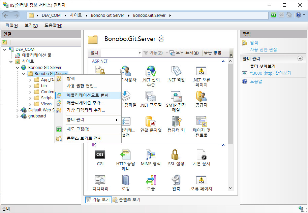Click the connect icon in 연결 pane
The height and width of the screenshot is (213, 308).
click(x=4, y=42)
